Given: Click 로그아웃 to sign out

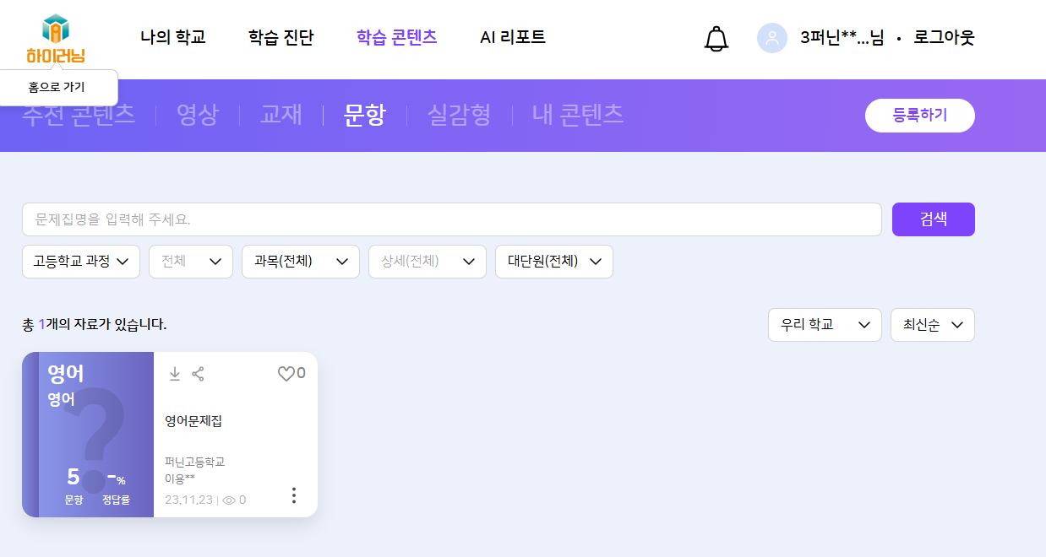Looking at the screenshot, I should point(944,38).
